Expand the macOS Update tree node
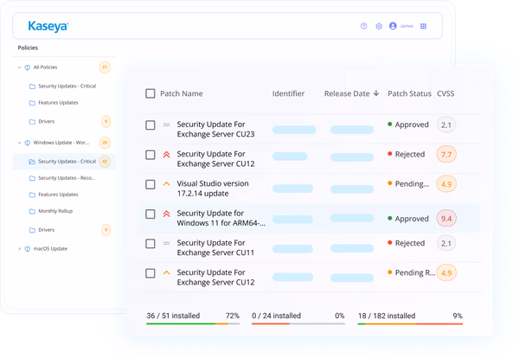Viewport: 519px width, 358px height. click(x=19, y=249)
